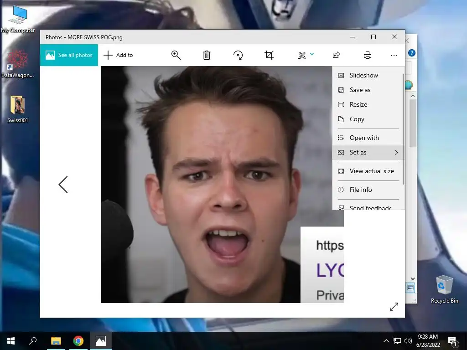Click Add to button
This screenshot has height=350, width=467.
point(118,55)
